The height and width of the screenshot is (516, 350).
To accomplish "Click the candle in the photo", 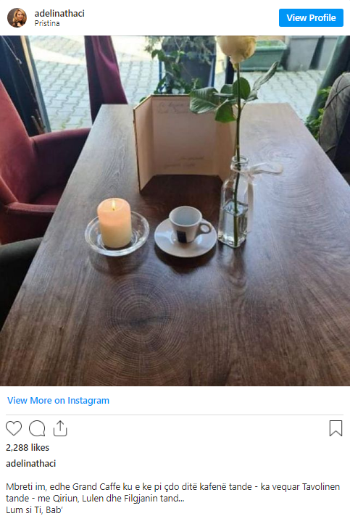I will (x=114, y=222).
